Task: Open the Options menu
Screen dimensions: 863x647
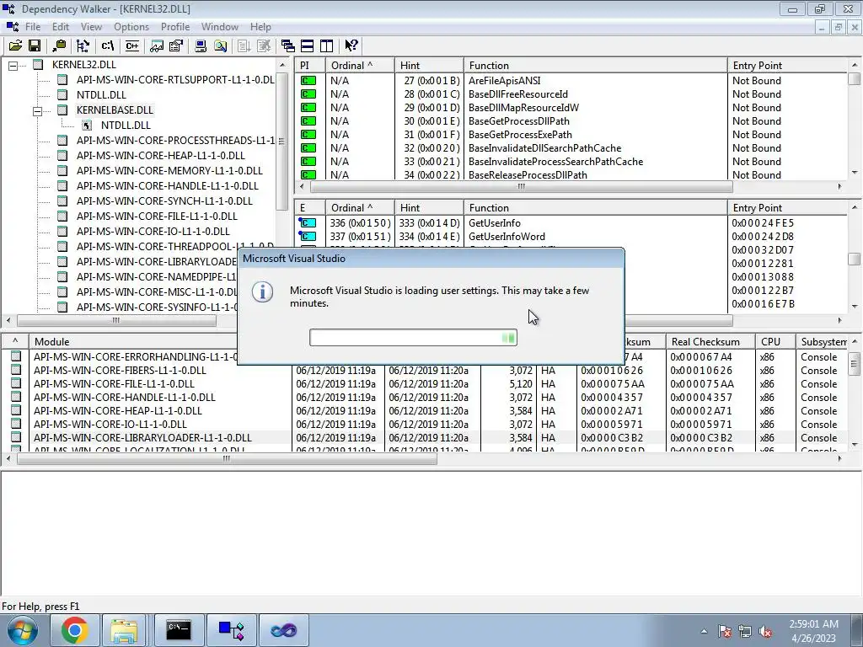Action: pyautogui.click(x=131, y=27)
